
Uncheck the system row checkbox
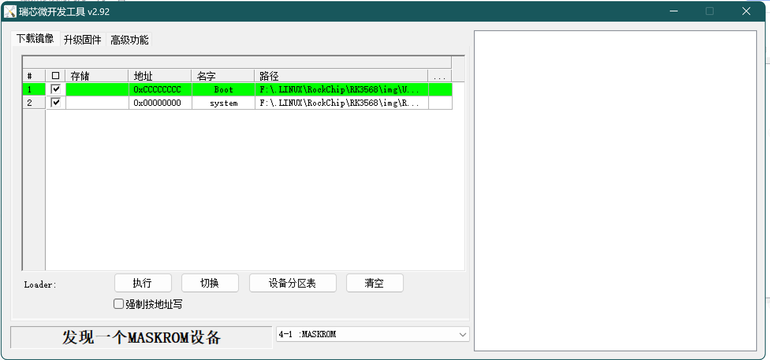pos(56,103)
